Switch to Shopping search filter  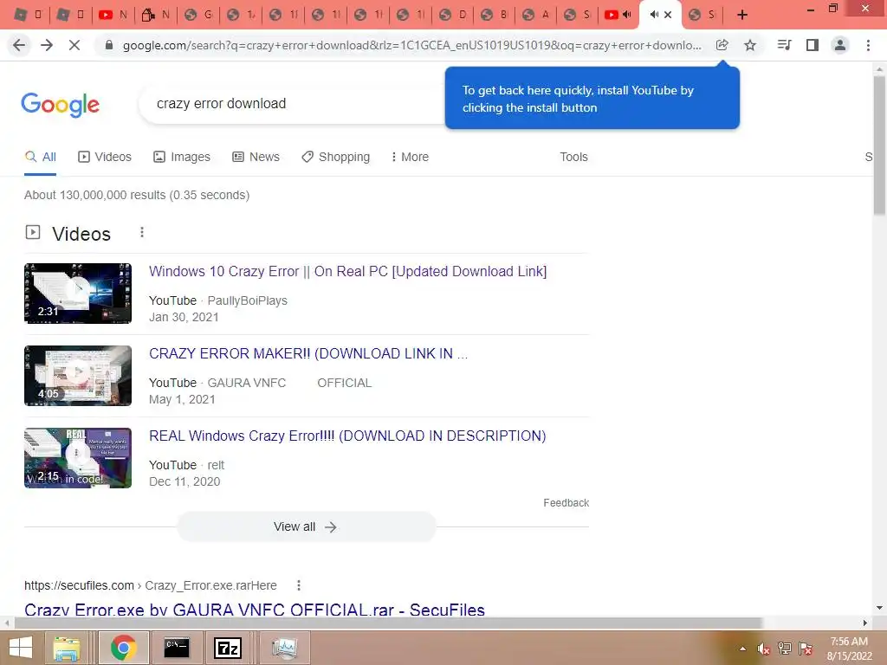[x=335, y=157]
